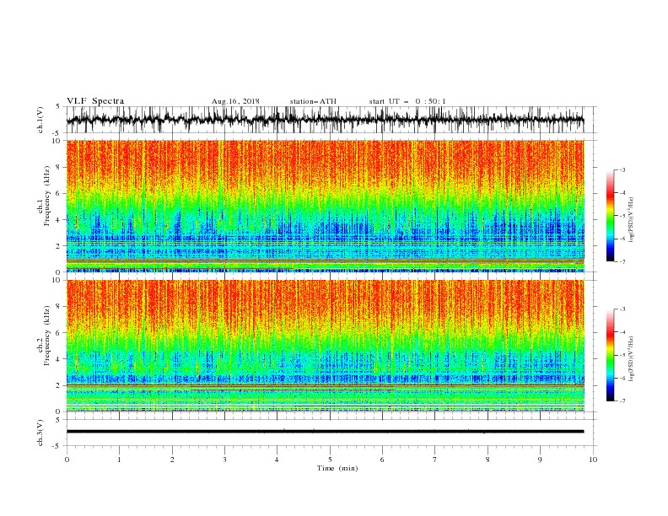Screen dimensions: 668x516
Task: Click the "ch.3(V)" bottom axis label
Action: pyautogui.click(x=40, y=433)
